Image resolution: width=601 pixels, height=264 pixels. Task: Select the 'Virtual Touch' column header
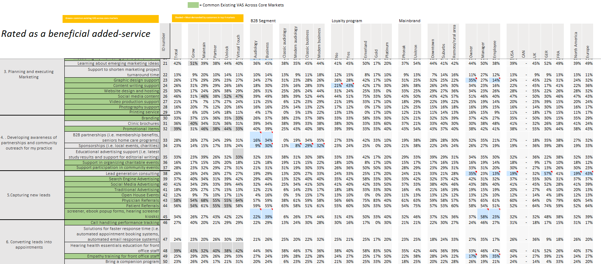click(238, 47)
